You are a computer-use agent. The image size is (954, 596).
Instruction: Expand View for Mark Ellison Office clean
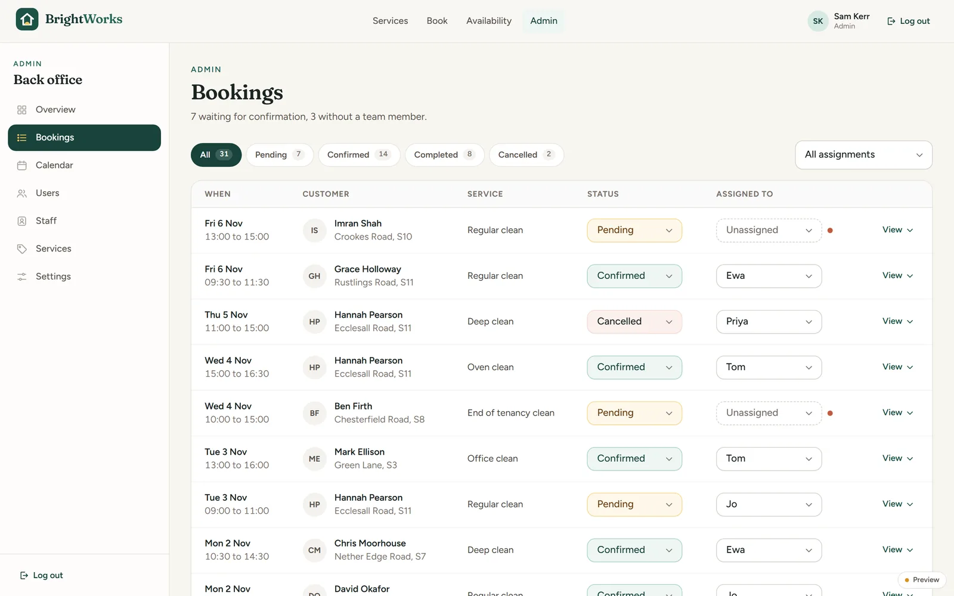[x=897, y=458]
